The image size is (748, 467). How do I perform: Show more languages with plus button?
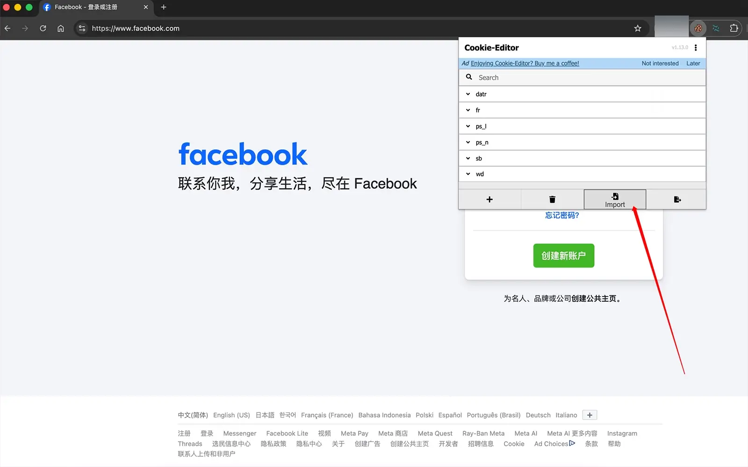point(590,415)
